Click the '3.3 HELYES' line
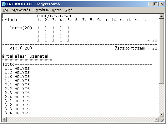Viewport: 166px width, 124px height. pos(17,109)
